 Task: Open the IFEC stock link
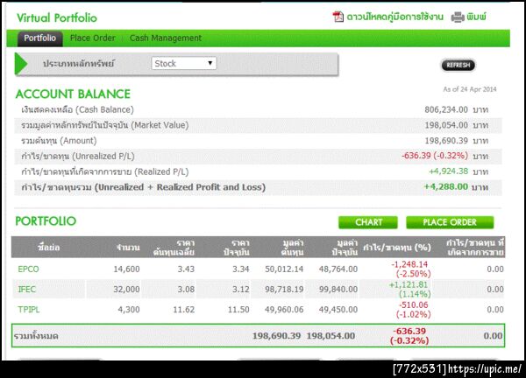coord(27,290)
